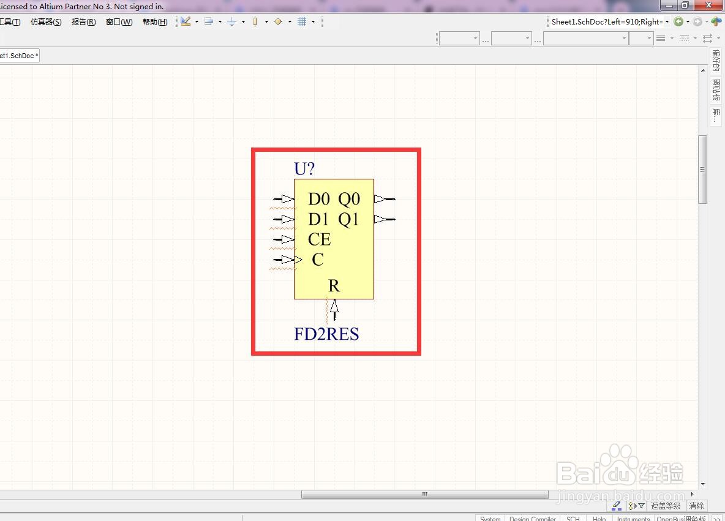Click the CE input pin
The image size is (725, 521).
click(x=284, y=239)
